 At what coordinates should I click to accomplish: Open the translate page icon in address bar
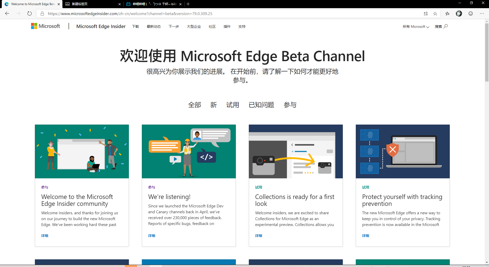tap(426, 14)
